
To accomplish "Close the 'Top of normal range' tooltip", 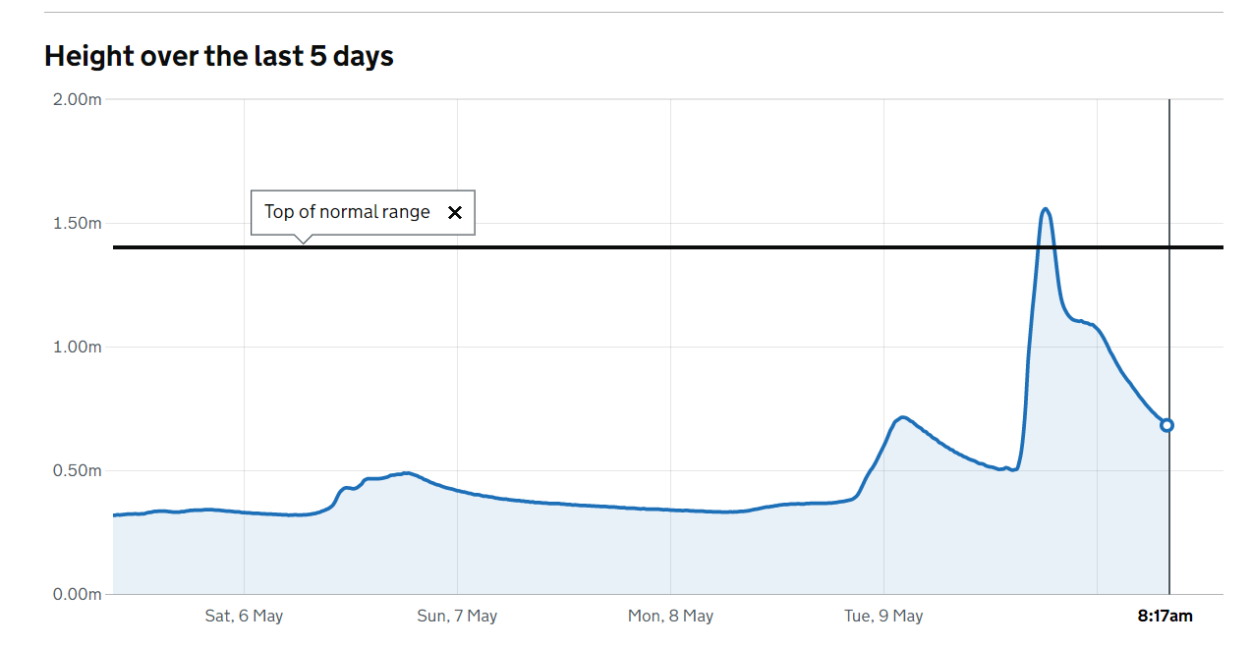I will (x=454, y=212).
